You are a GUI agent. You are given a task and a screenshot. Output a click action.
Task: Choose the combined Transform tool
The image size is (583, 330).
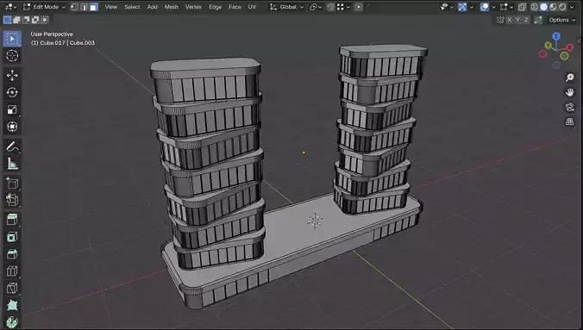[x=12, y=127]
